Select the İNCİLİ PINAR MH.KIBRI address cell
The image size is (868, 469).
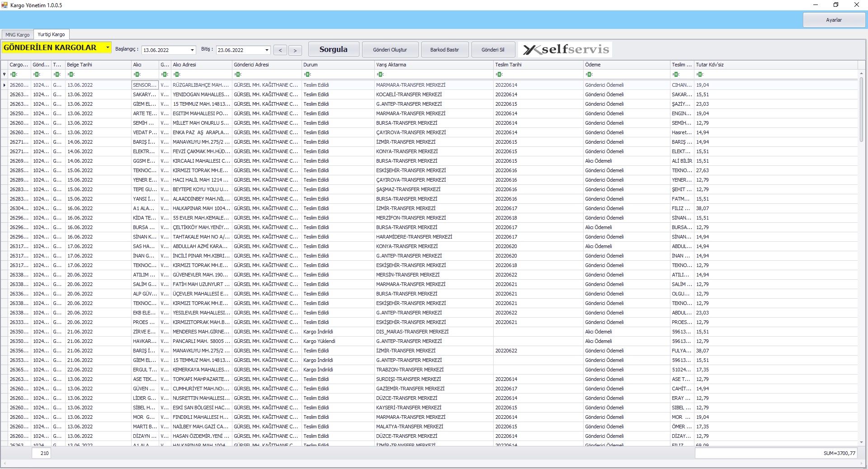coord(202,256)
